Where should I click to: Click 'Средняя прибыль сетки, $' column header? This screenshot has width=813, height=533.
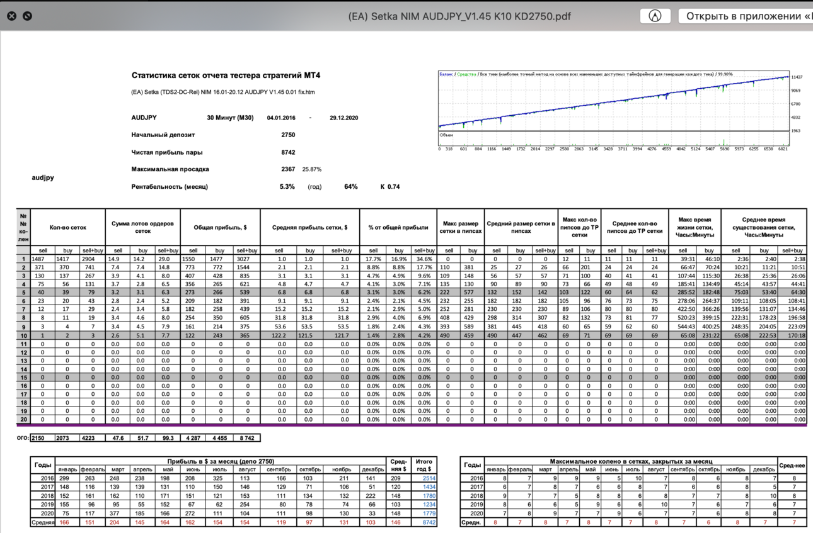coord(309,227)
